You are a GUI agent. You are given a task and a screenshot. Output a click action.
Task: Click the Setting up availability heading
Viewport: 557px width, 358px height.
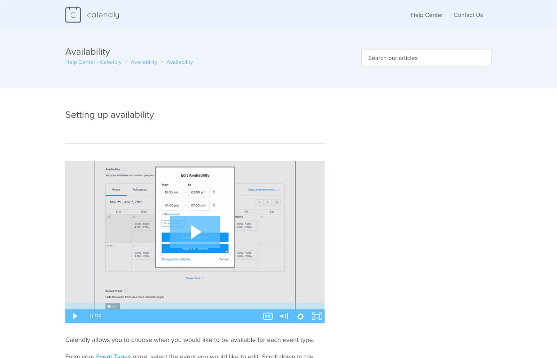point(110,115)
